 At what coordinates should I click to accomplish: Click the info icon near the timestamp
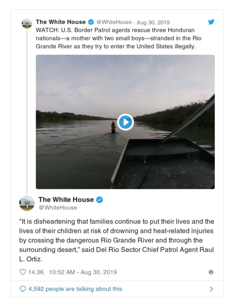(211, 272)
